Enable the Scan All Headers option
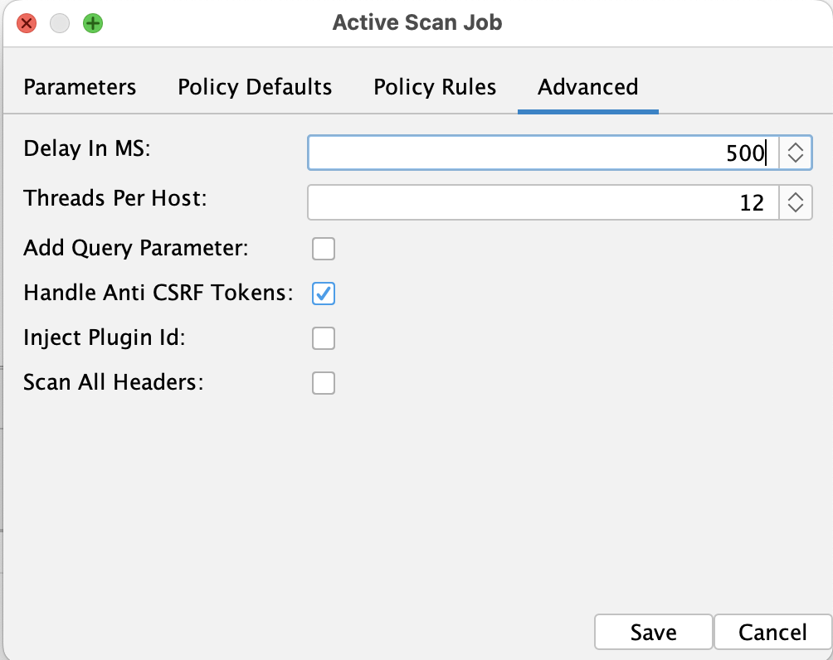Screen dimensions: 833x660 pos(324,383)
